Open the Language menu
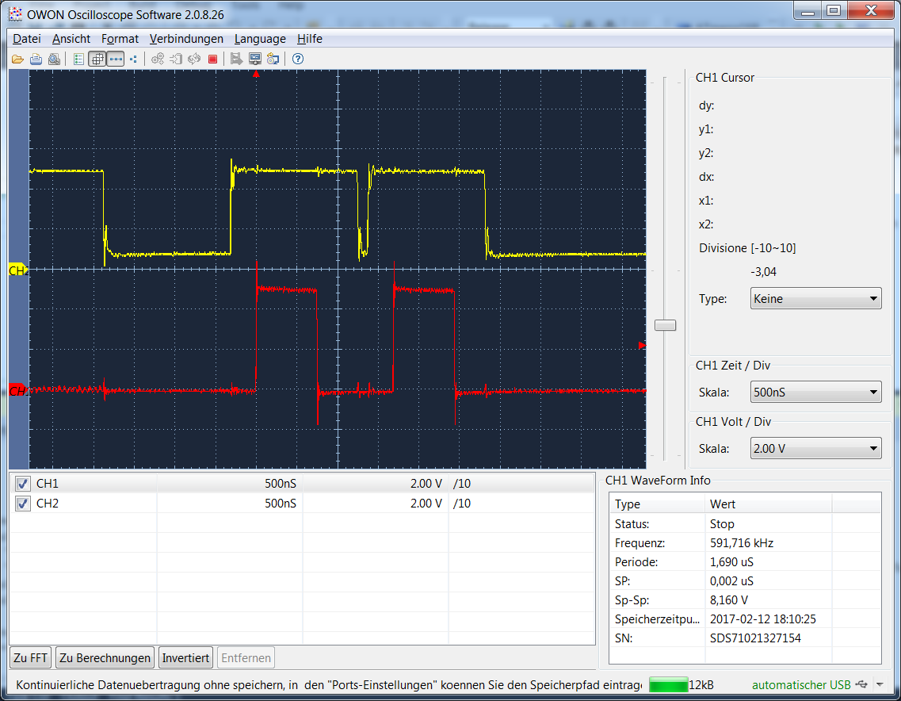Viewport: 901px width, 701px height. (x=260, y=39)
